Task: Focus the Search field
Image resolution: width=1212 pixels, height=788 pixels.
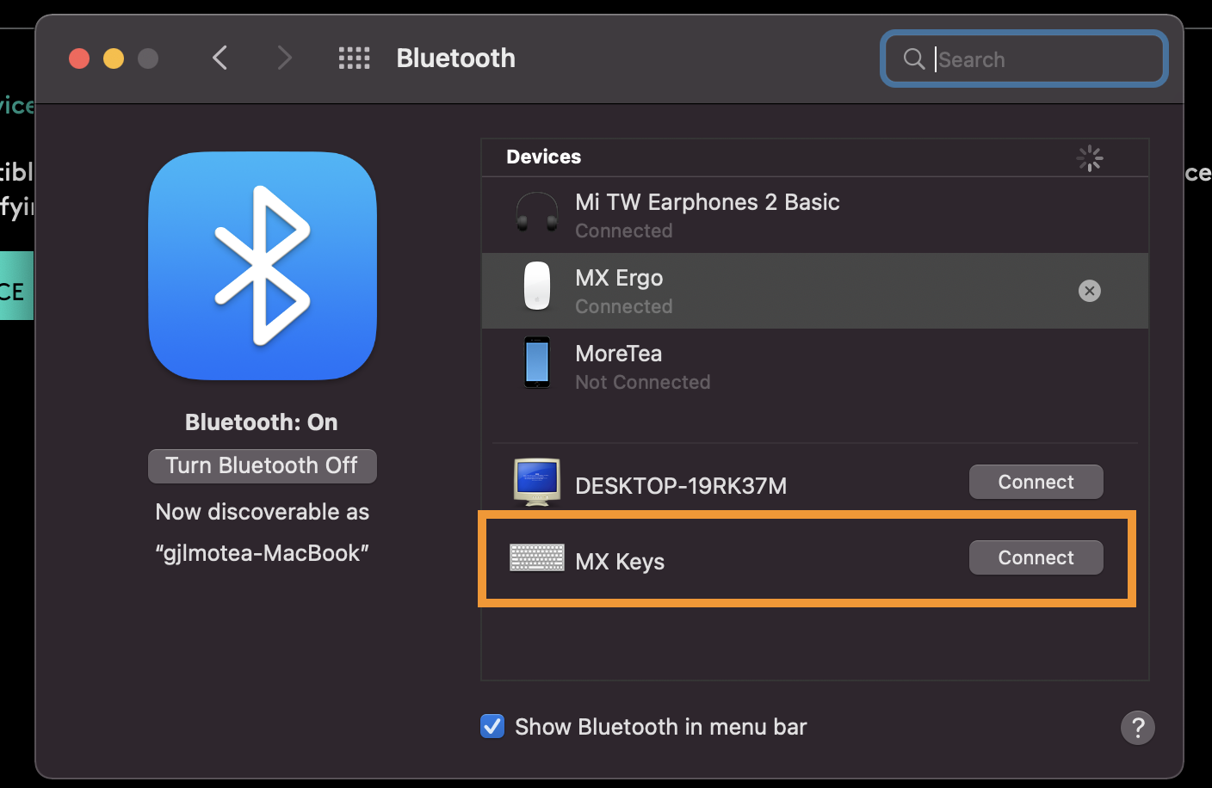Action: (x=1023, y=58)
